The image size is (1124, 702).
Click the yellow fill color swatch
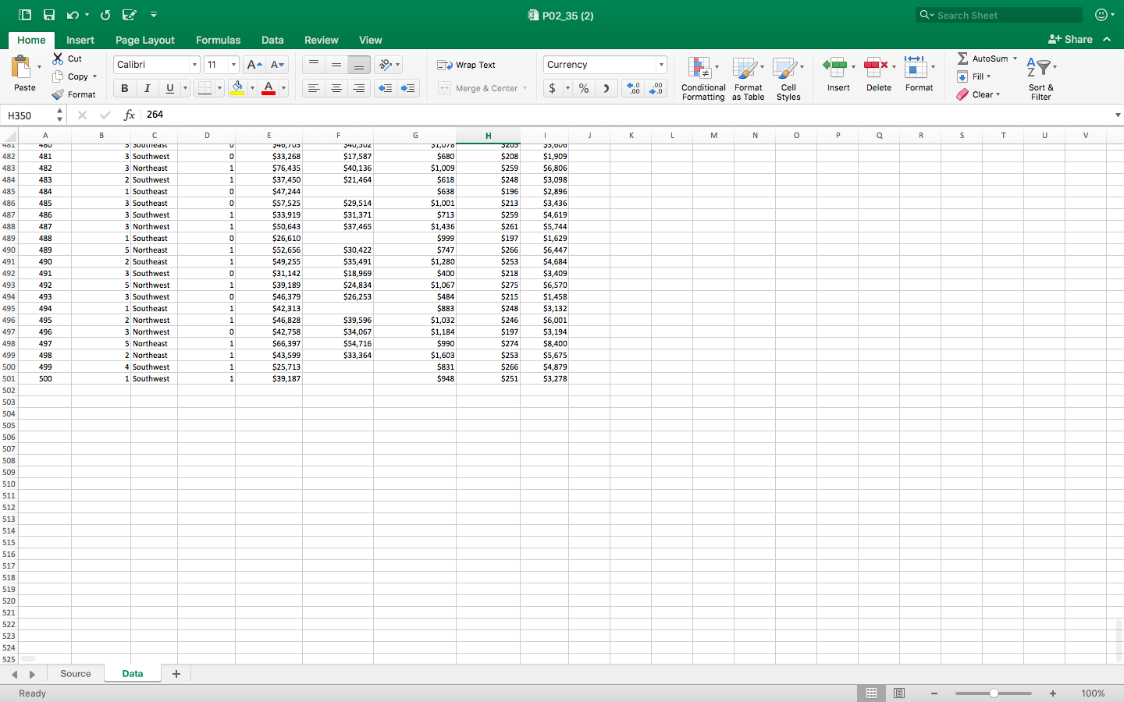point(237,88)
